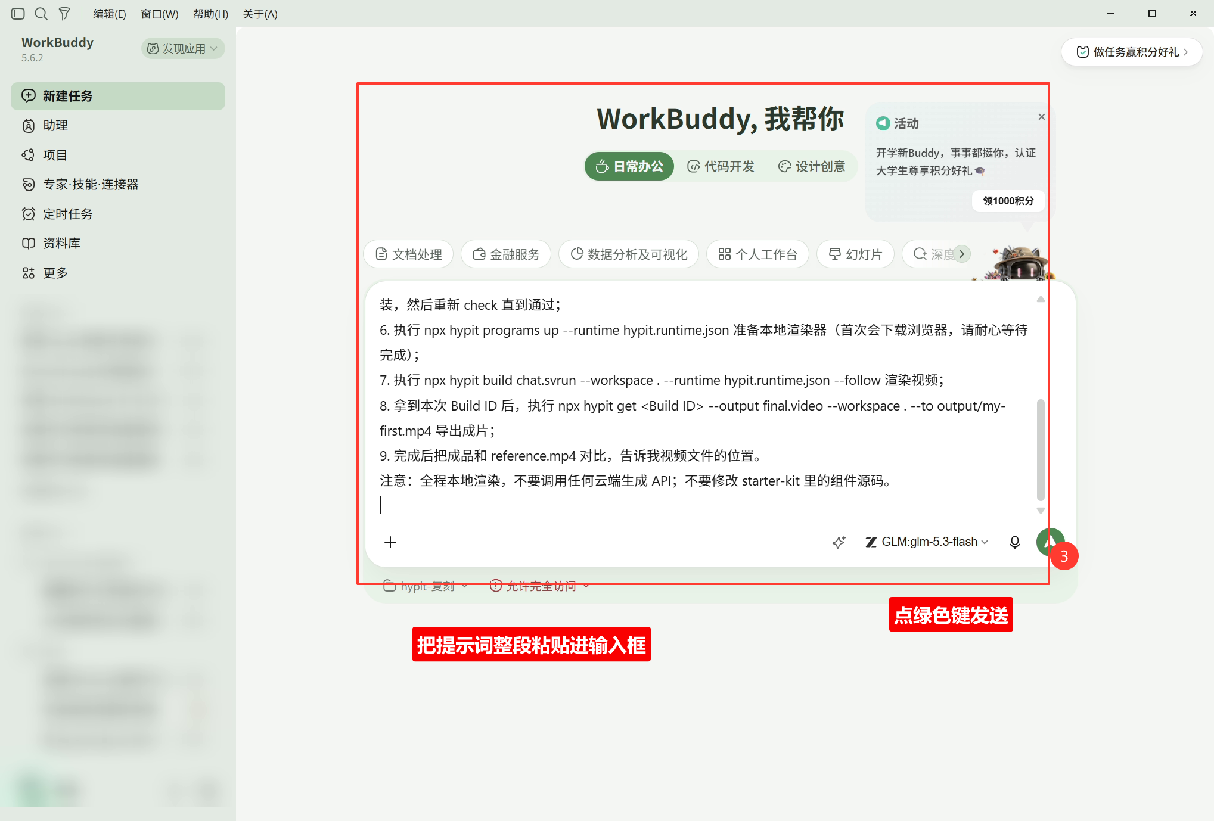Click the plus attachment icon
1214x821 pixels.
click(390, 542)
